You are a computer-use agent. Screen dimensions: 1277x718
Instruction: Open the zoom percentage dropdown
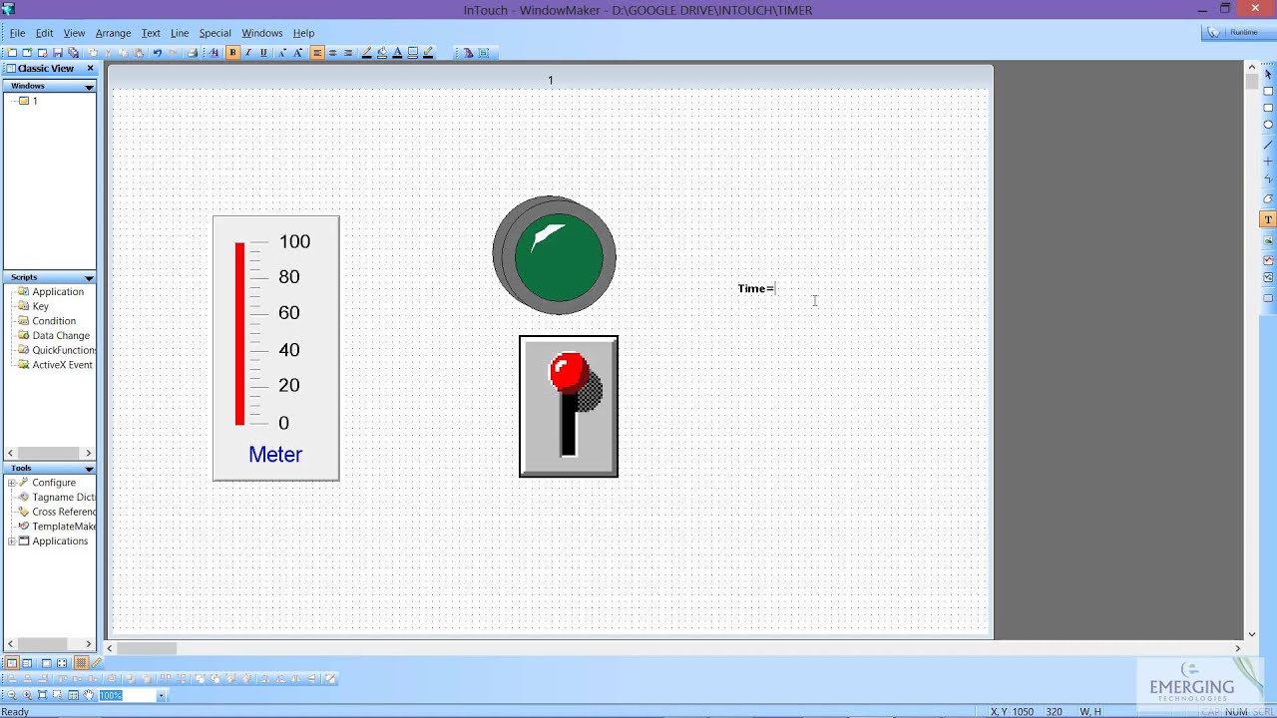161,695
